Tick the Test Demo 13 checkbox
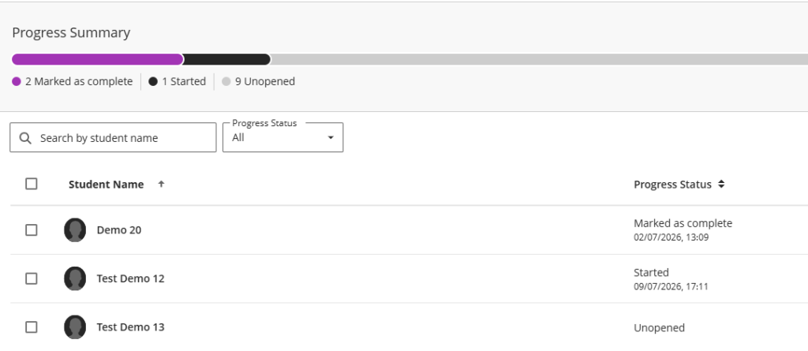This screenshot has height=351, width=808. [32, 327]
